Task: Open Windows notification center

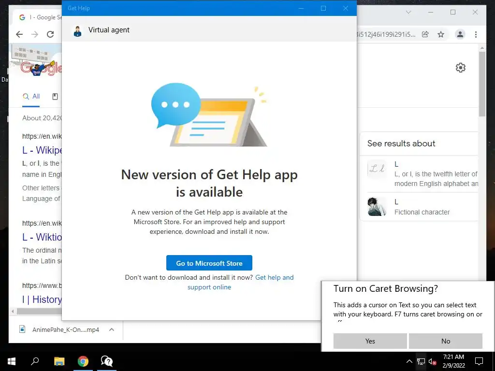Action: pos(479,361)
